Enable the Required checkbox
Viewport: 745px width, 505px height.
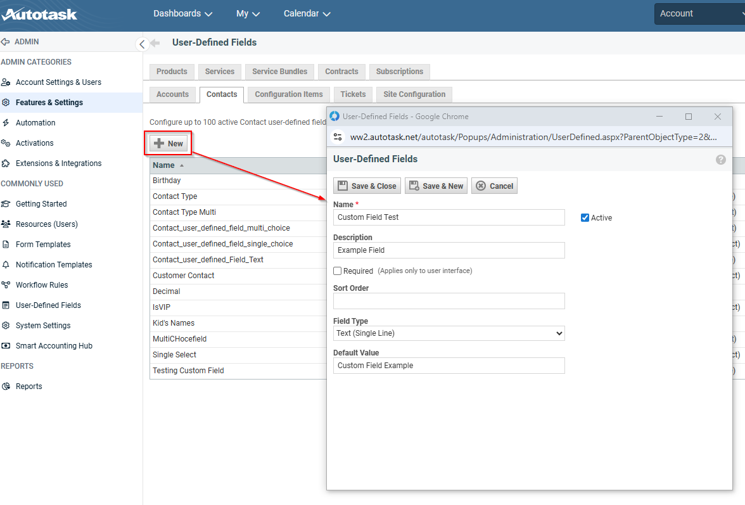[x=338, y=271]
